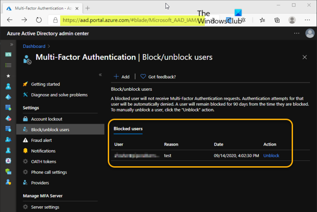Open the Azure portal ellipsis menu
Screen dimensions: 317x212
(297, 33)
